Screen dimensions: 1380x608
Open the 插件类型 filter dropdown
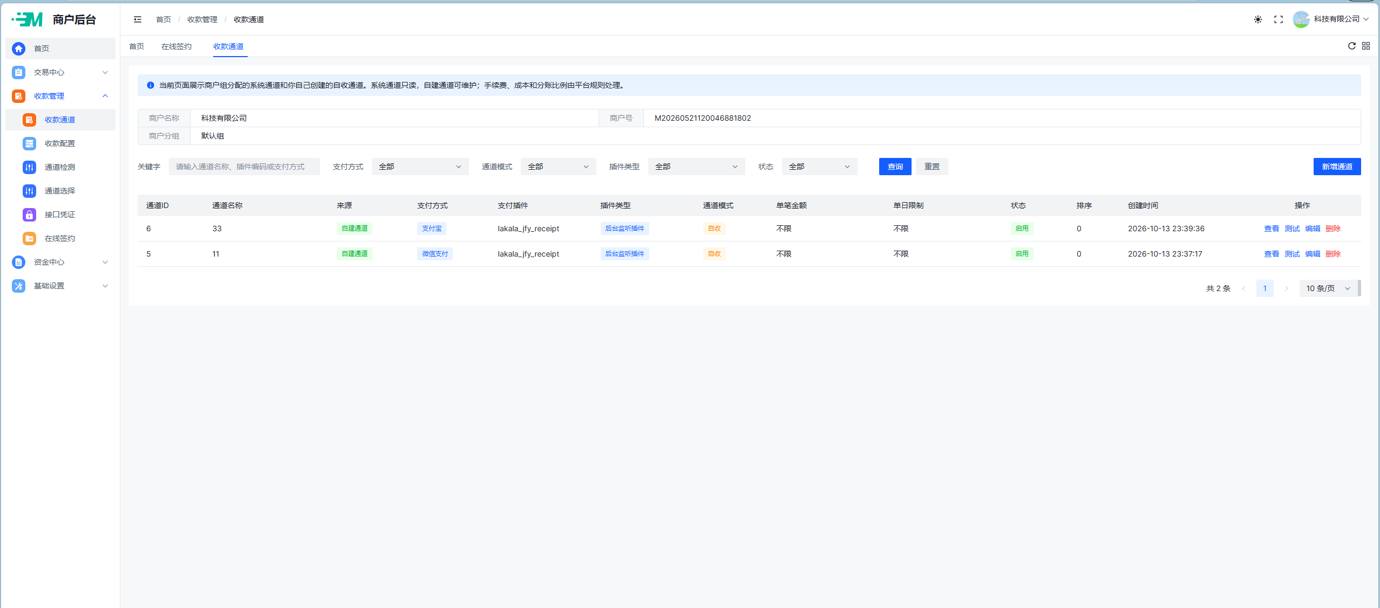click(x=696, y=167)
